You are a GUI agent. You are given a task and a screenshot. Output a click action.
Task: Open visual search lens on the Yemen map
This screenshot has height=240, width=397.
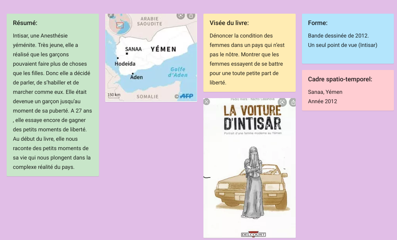[x=181, y=16]
